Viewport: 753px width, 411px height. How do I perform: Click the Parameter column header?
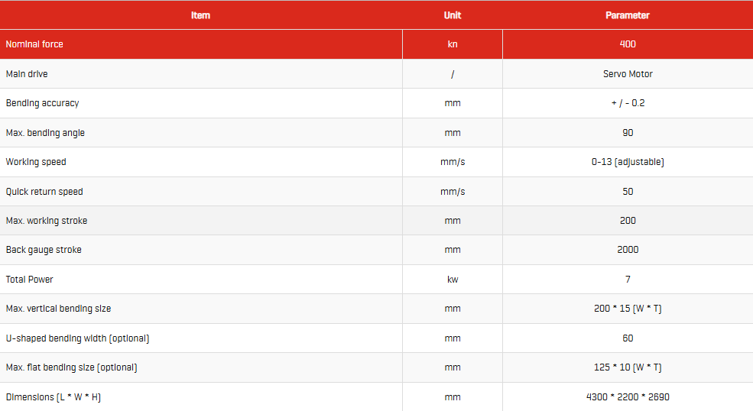click(627, 15)
